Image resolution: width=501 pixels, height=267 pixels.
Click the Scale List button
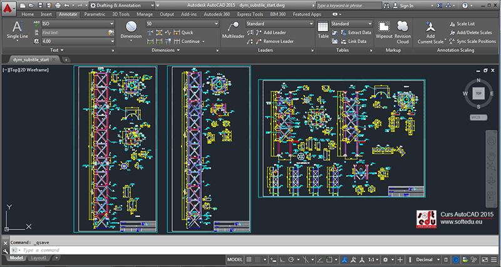click(x=462, y=24)
